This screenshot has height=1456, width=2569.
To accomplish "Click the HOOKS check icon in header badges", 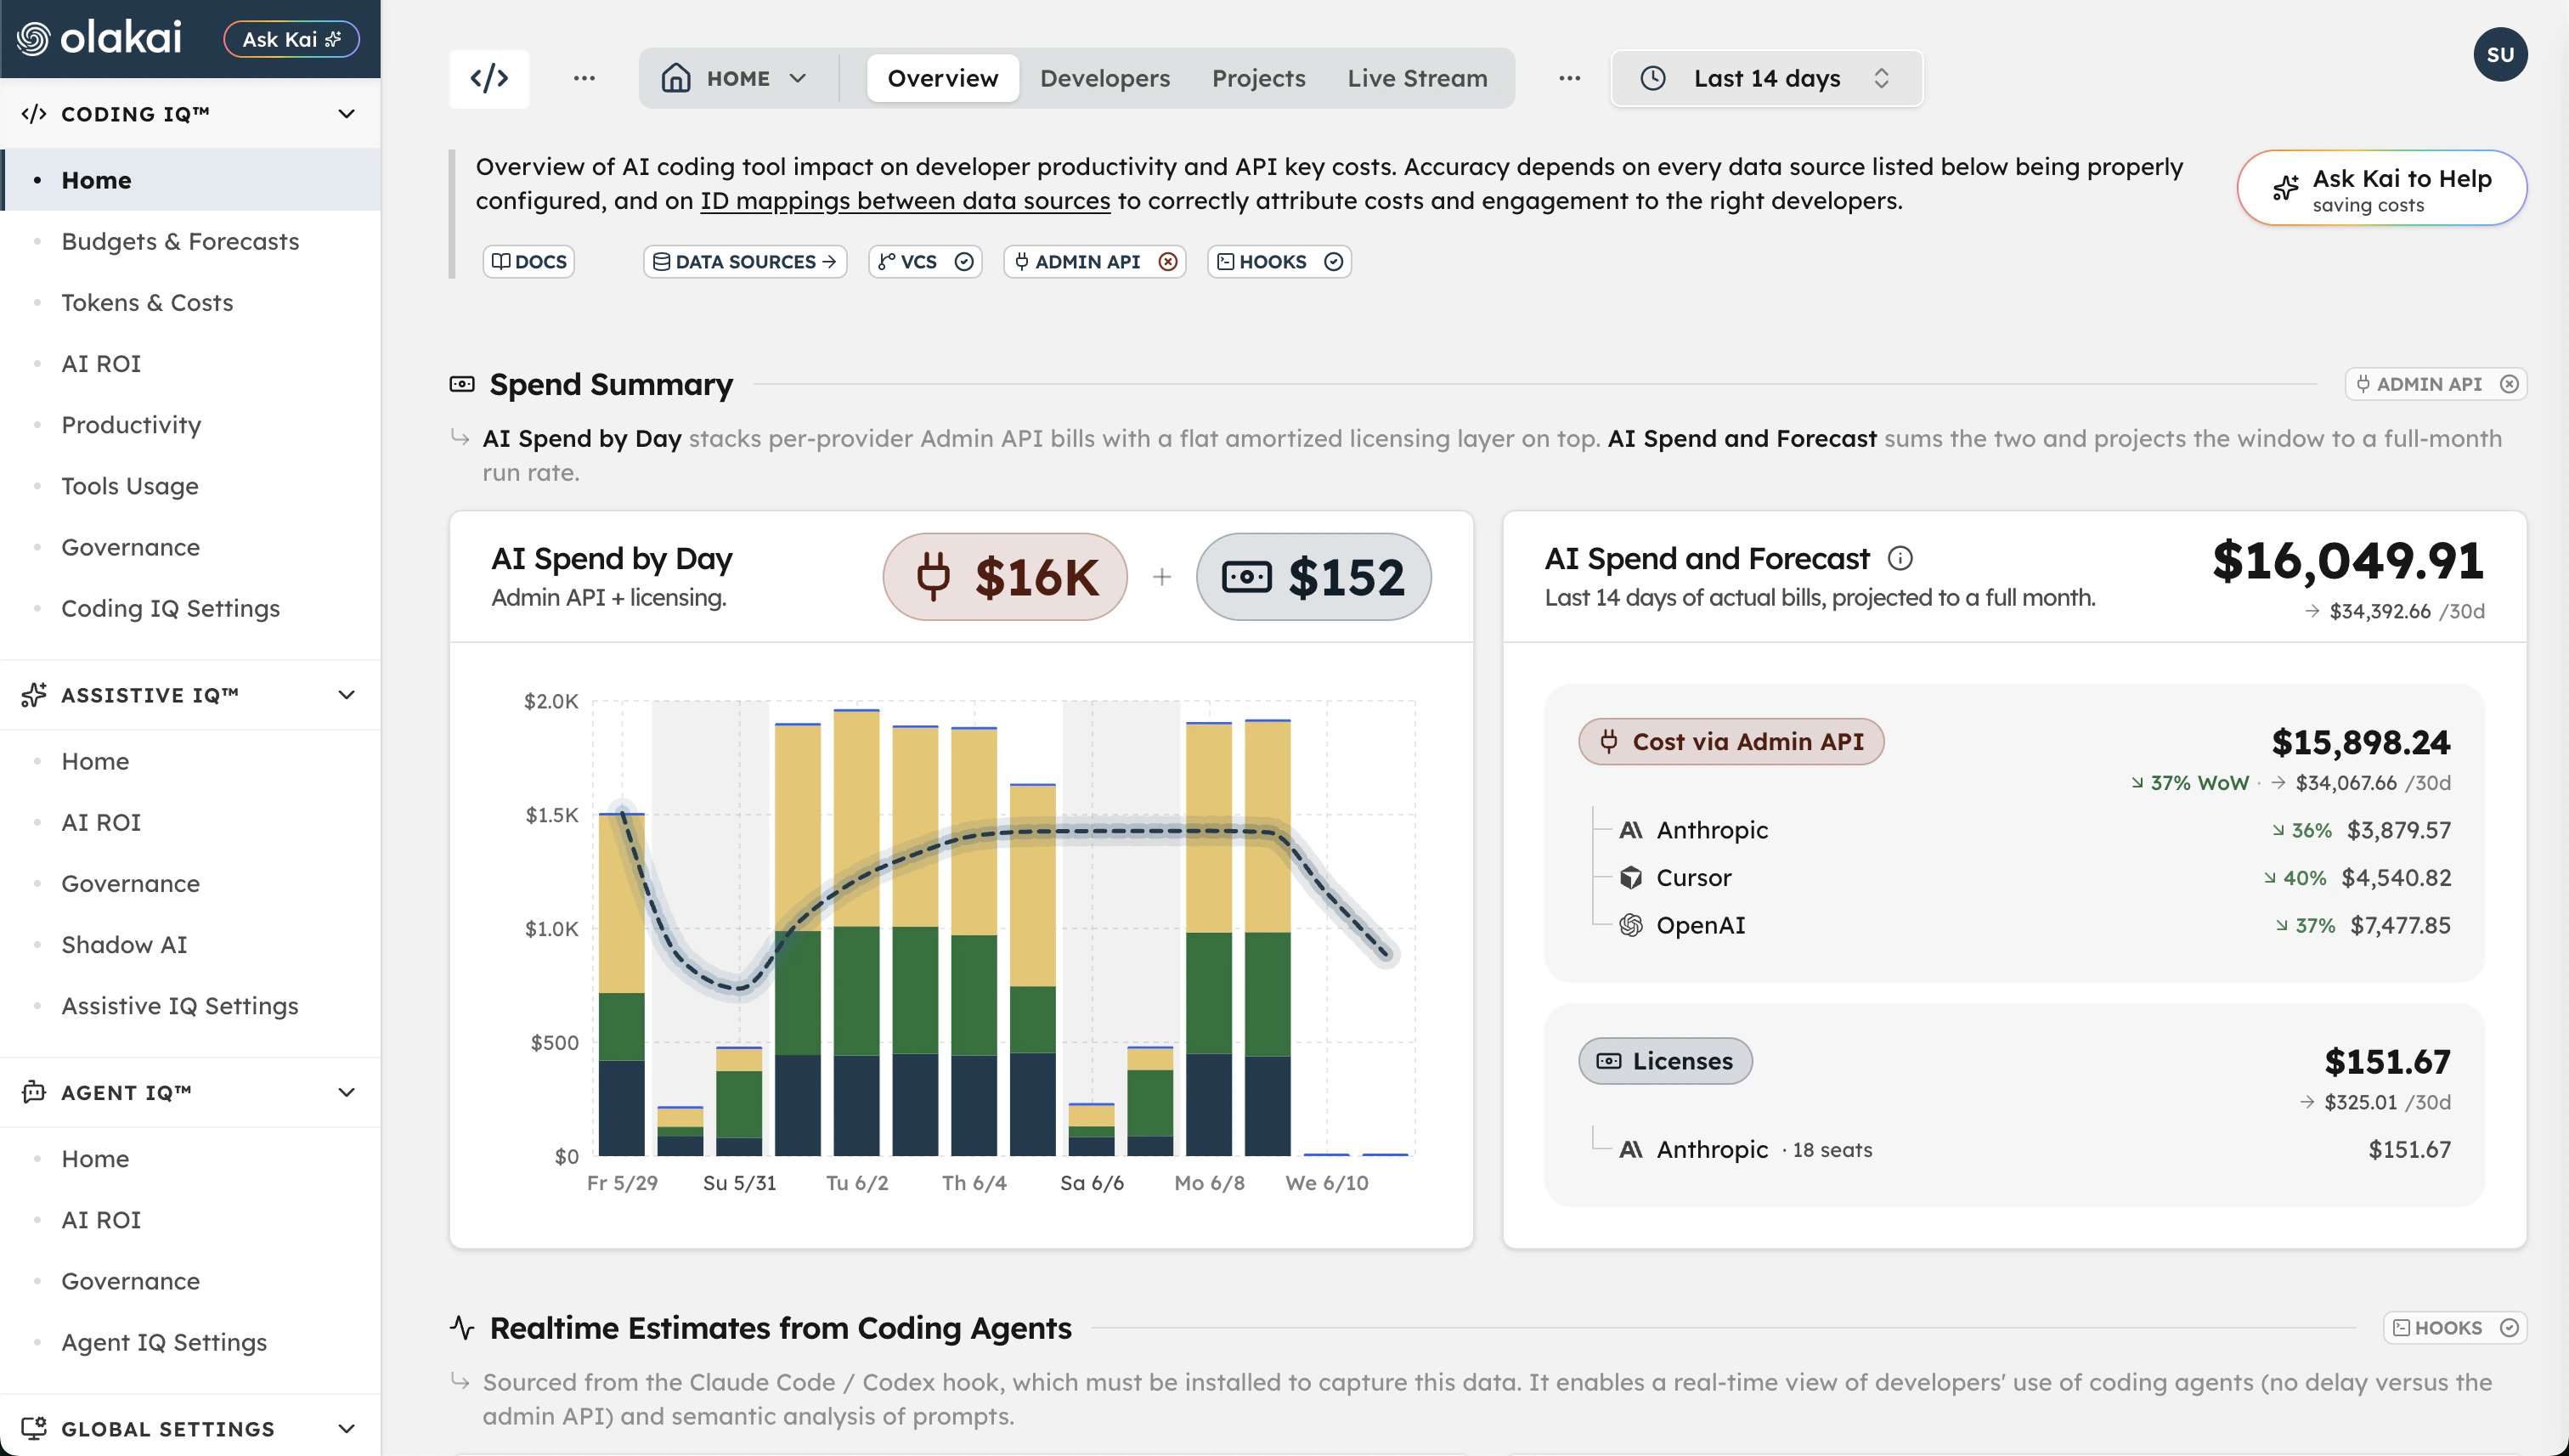I will [x=1333, y=262].
